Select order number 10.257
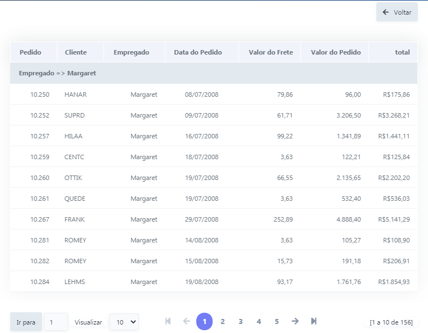This screenshot has height=333, width=428. (39, 136)
